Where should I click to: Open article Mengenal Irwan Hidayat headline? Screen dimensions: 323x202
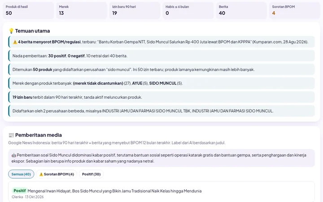click(114, 191)
